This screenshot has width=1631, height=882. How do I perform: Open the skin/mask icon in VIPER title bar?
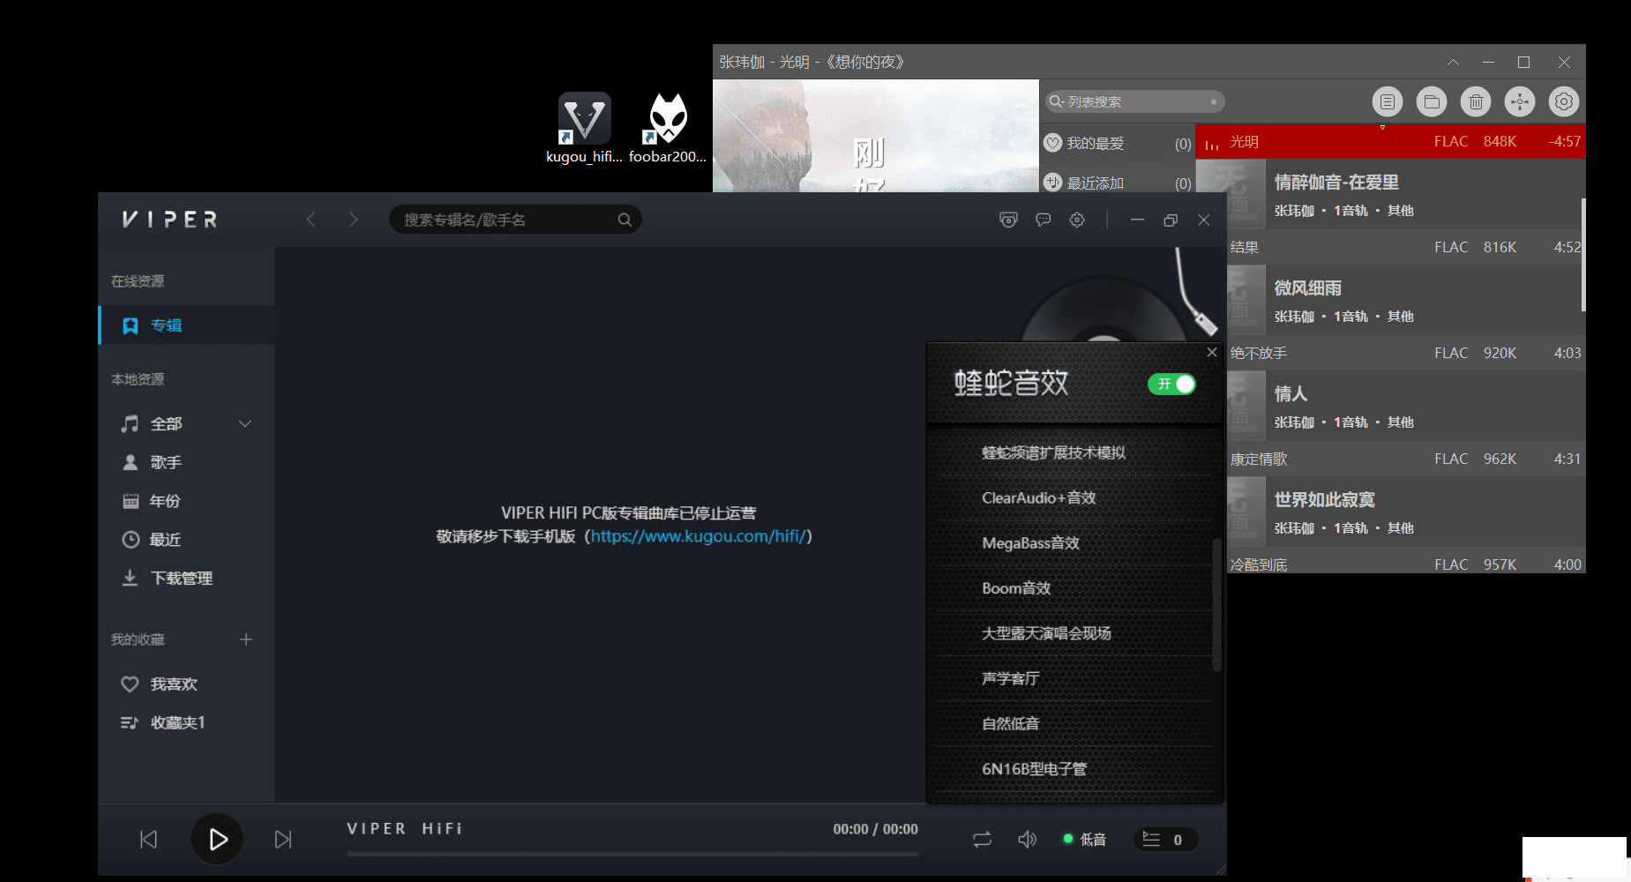1008,220
